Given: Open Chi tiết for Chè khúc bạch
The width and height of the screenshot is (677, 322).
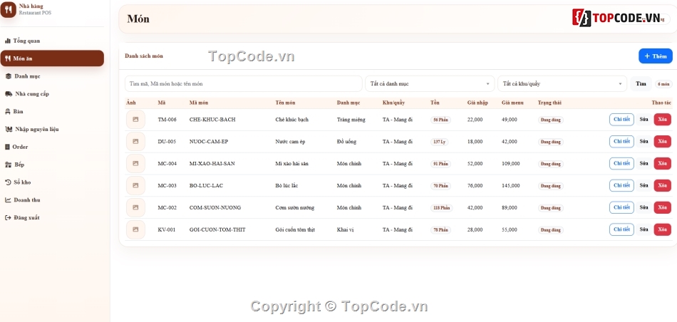Looking at the screenshot, I should 621,120.
